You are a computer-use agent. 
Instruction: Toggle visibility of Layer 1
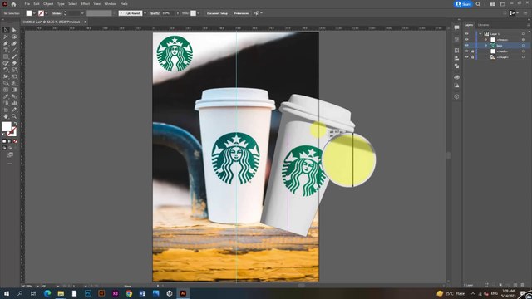click(x=467, y=33)
